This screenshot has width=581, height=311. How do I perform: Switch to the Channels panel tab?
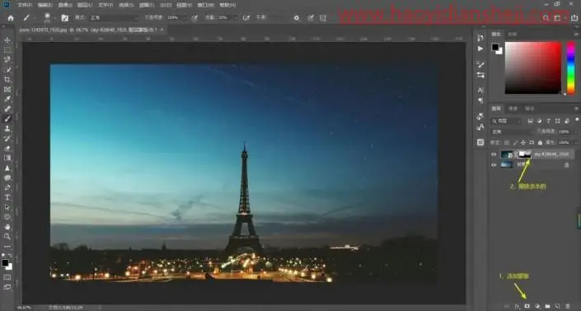513,109
